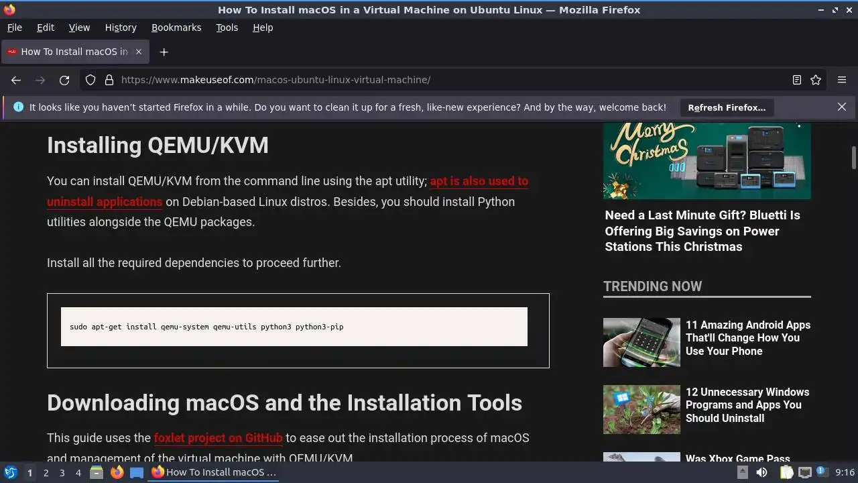Open the system start menu icon
The width and height of the screenshot is (858, 483).
(10, 472)
